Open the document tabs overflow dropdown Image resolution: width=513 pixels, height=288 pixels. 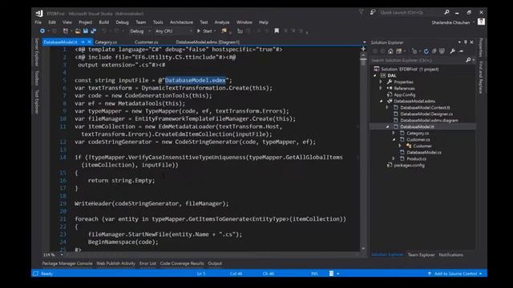pyautogui.click(x=364, y=42)
